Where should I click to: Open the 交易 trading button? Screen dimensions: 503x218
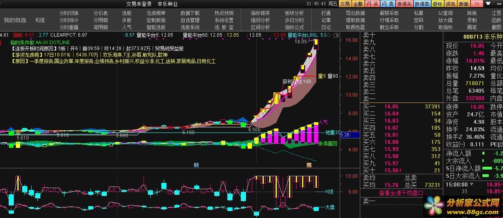pyautogui.click(x=345, y=4)
